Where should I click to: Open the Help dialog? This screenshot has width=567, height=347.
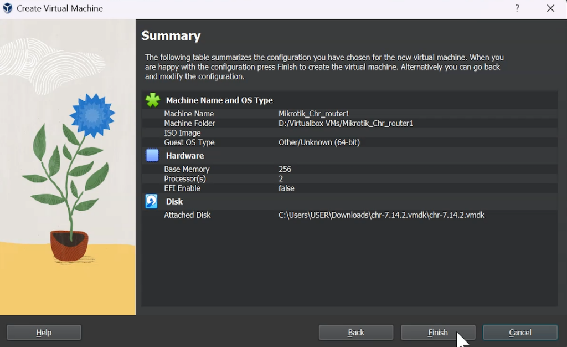pyautogui.click(x=43, y=332)
